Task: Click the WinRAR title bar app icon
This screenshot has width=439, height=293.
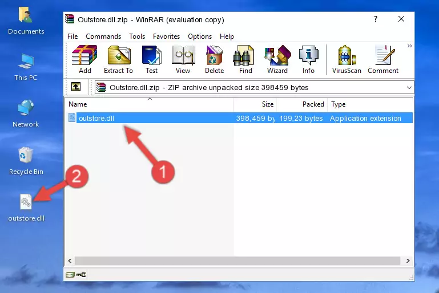Action: pyautogui.click(x=70, y=19)
